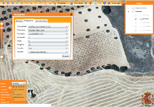Image resolution: width=154 pixels, height=107 pixels.
Task: Click the Buscar button
Action: tap(66, 56)
